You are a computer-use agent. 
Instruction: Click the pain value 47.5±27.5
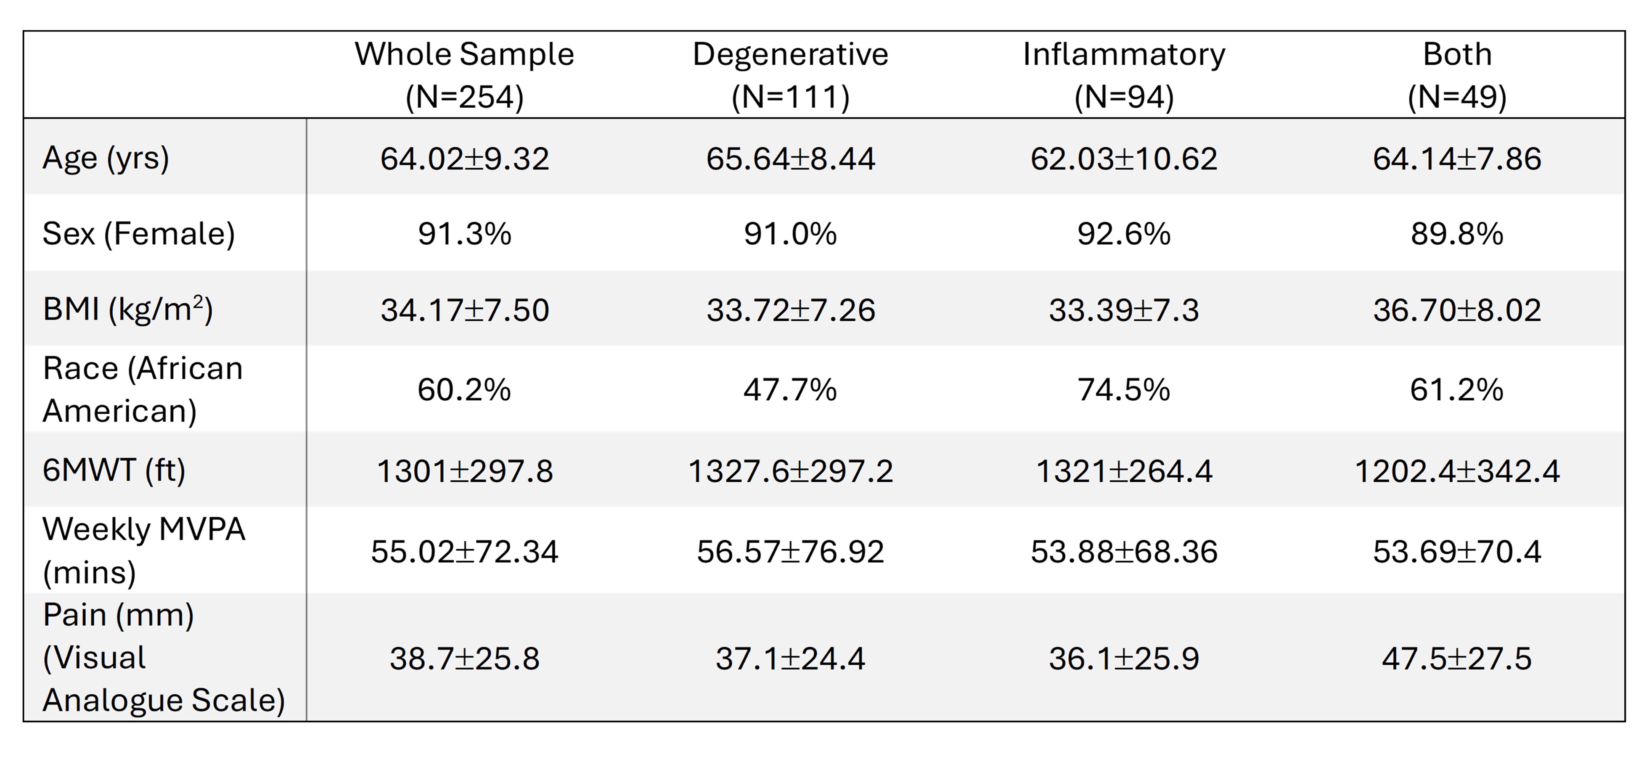point(1457,658)
